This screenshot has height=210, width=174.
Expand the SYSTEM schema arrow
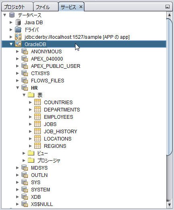[18, 189]
